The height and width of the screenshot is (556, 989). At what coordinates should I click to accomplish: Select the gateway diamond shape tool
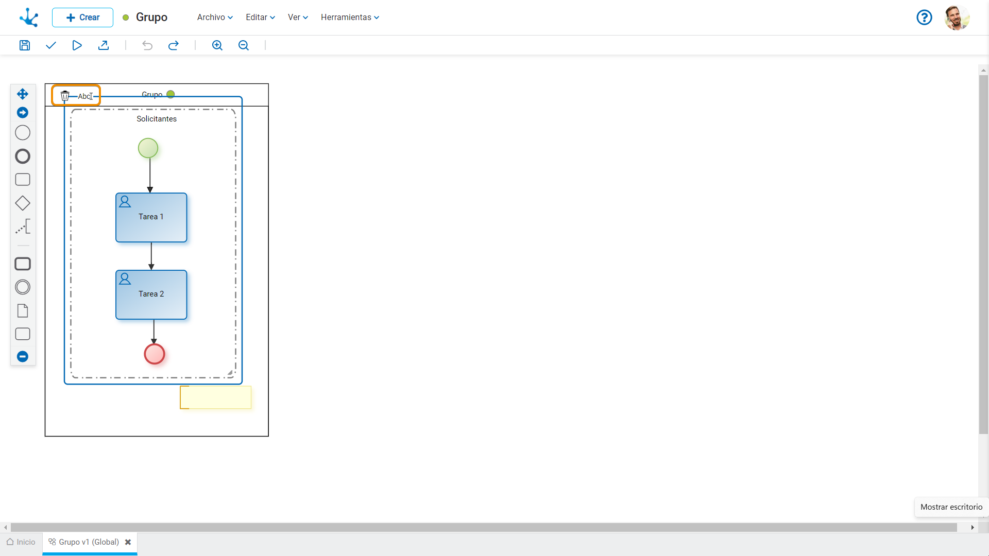tap(23, 203)
